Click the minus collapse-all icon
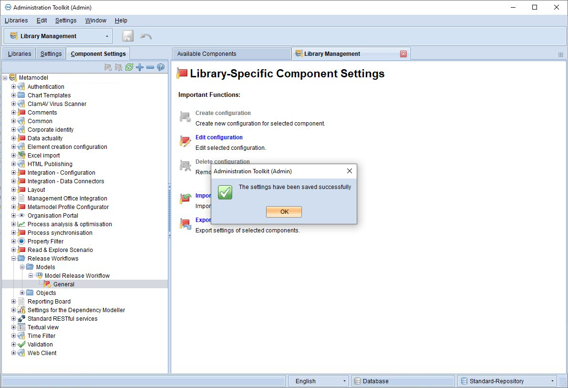This screenshot has height=388, width=568. click(150, 67)
